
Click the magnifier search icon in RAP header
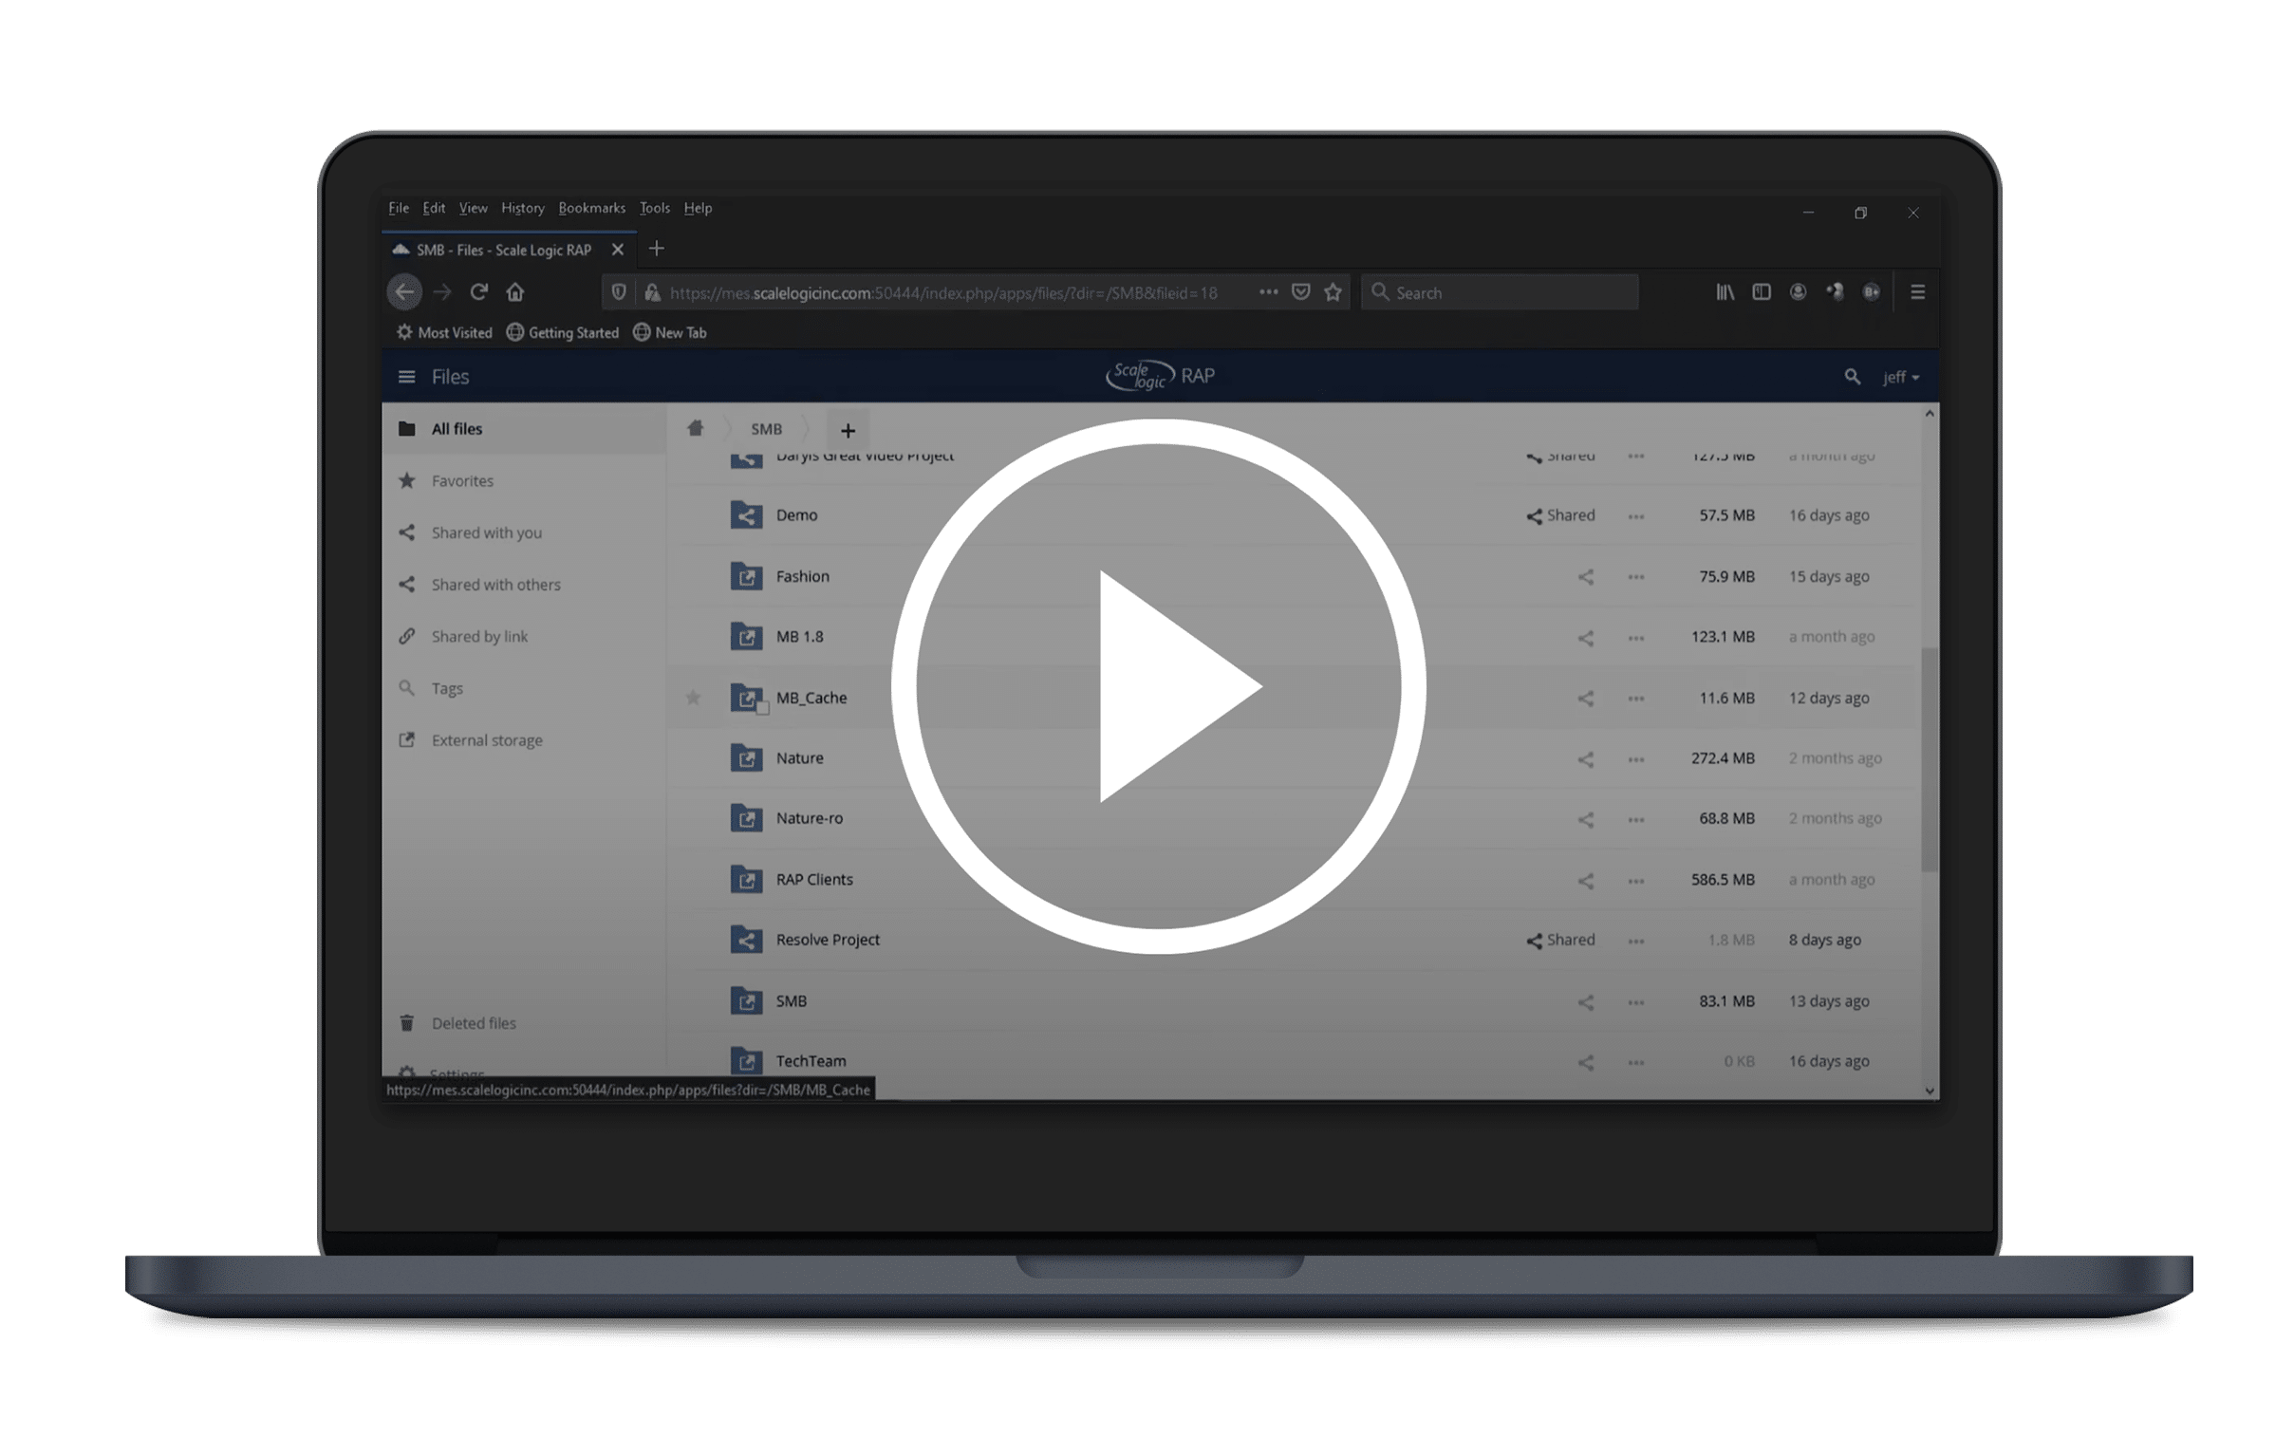[x=1851, y=378]
